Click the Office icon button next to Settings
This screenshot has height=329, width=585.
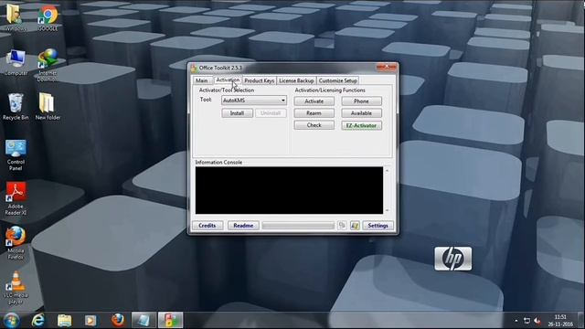tap(355, 226)
